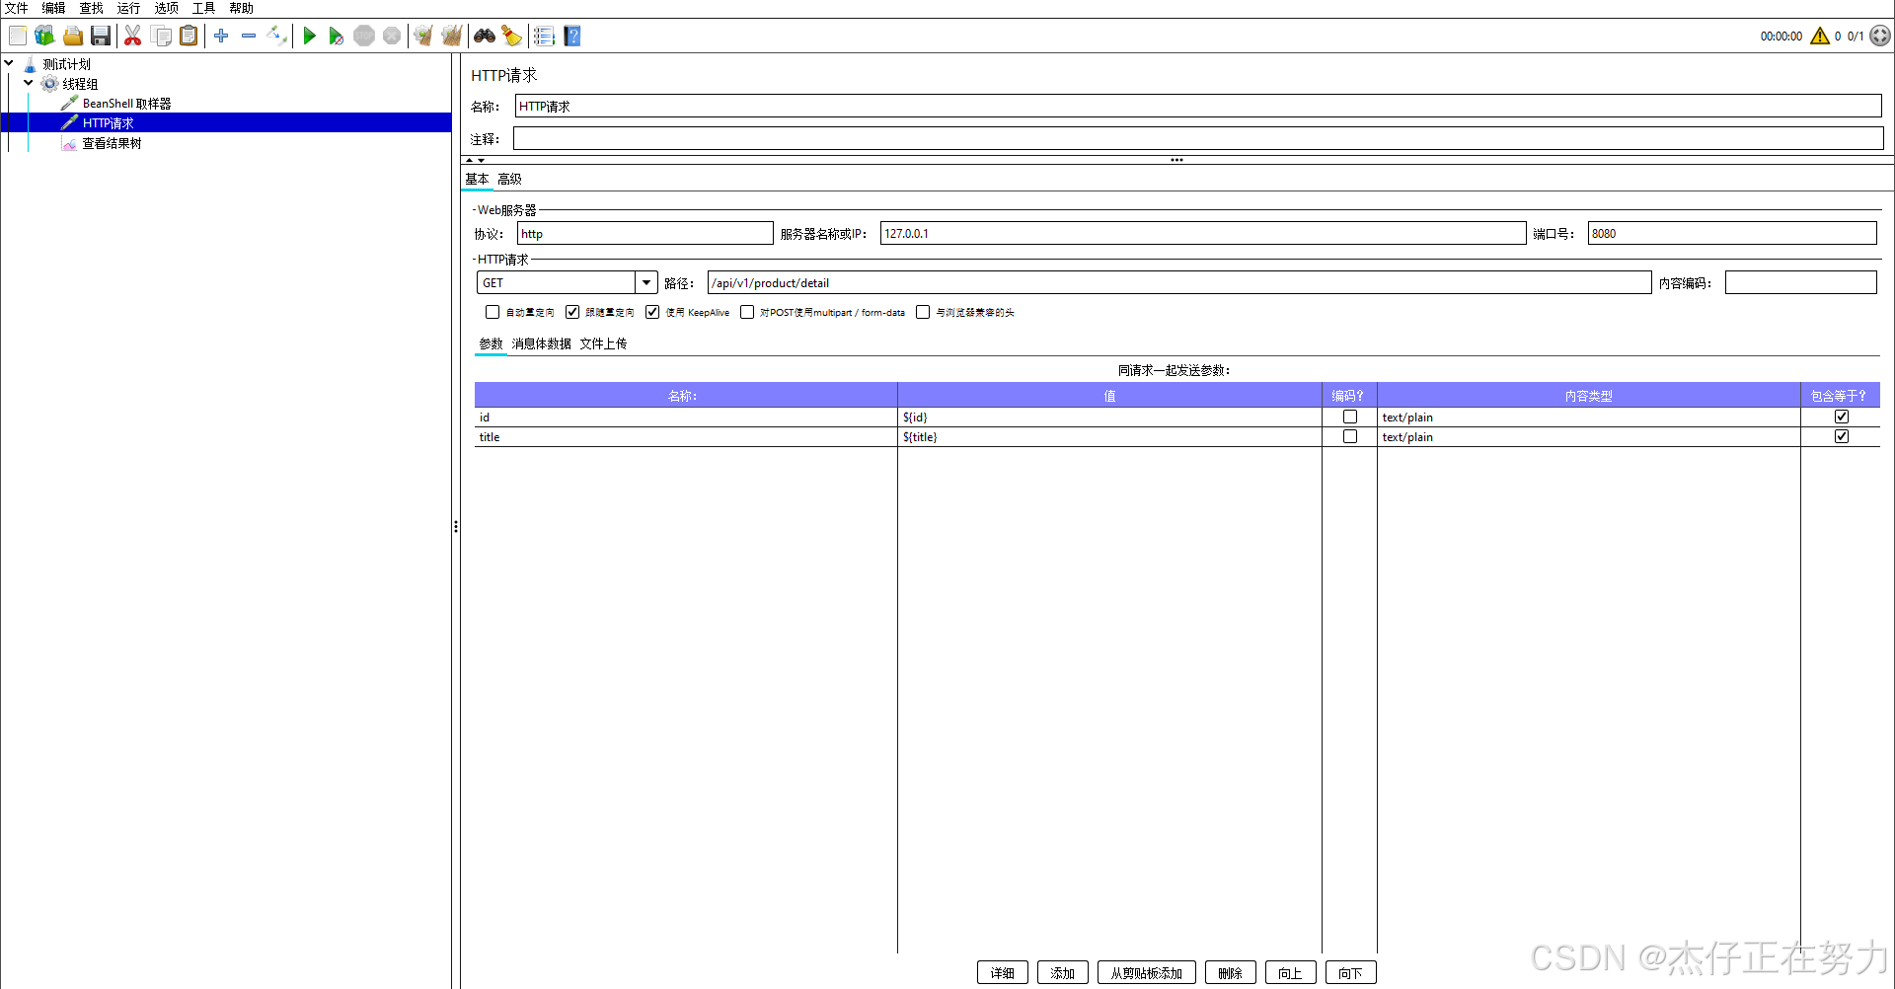1895x989 pixels.
Task: Click the small collapse arrows above 基本 tab
Action: 475,160
